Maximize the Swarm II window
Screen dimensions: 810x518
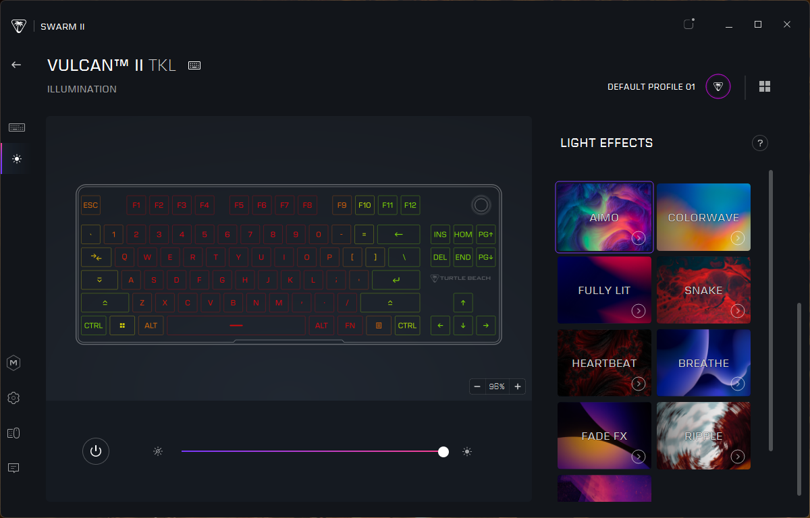click(x=758, y=24)
